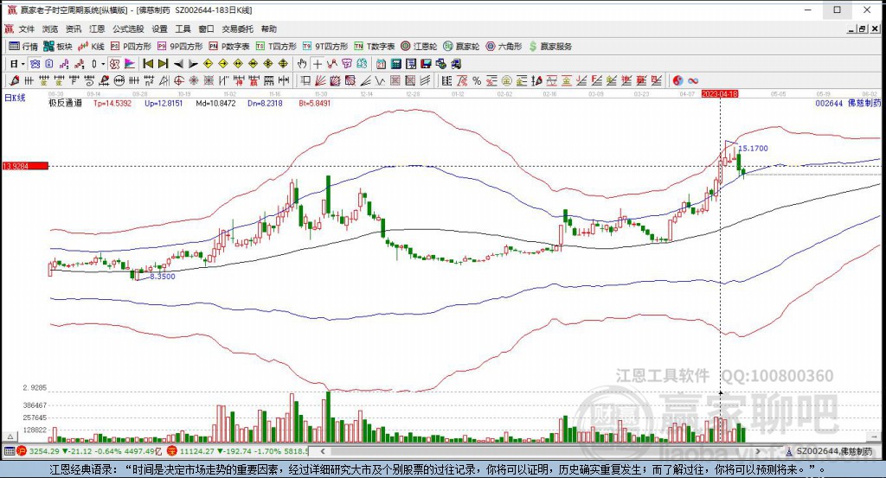The width and height of the screenshot is (886, 478).
Task: Click the red-blue yin-yang icon
Action: (677, 80)
